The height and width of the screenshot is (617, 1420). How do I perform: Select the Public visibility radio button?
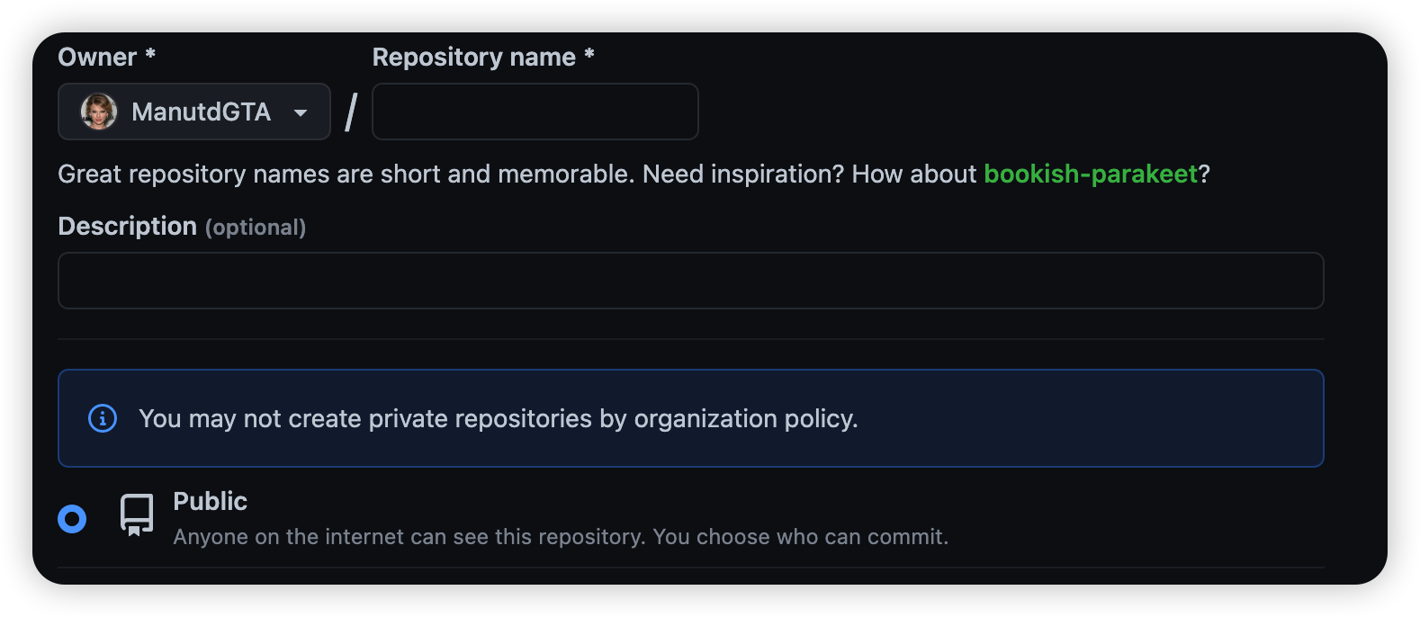[x=72, y=518]
